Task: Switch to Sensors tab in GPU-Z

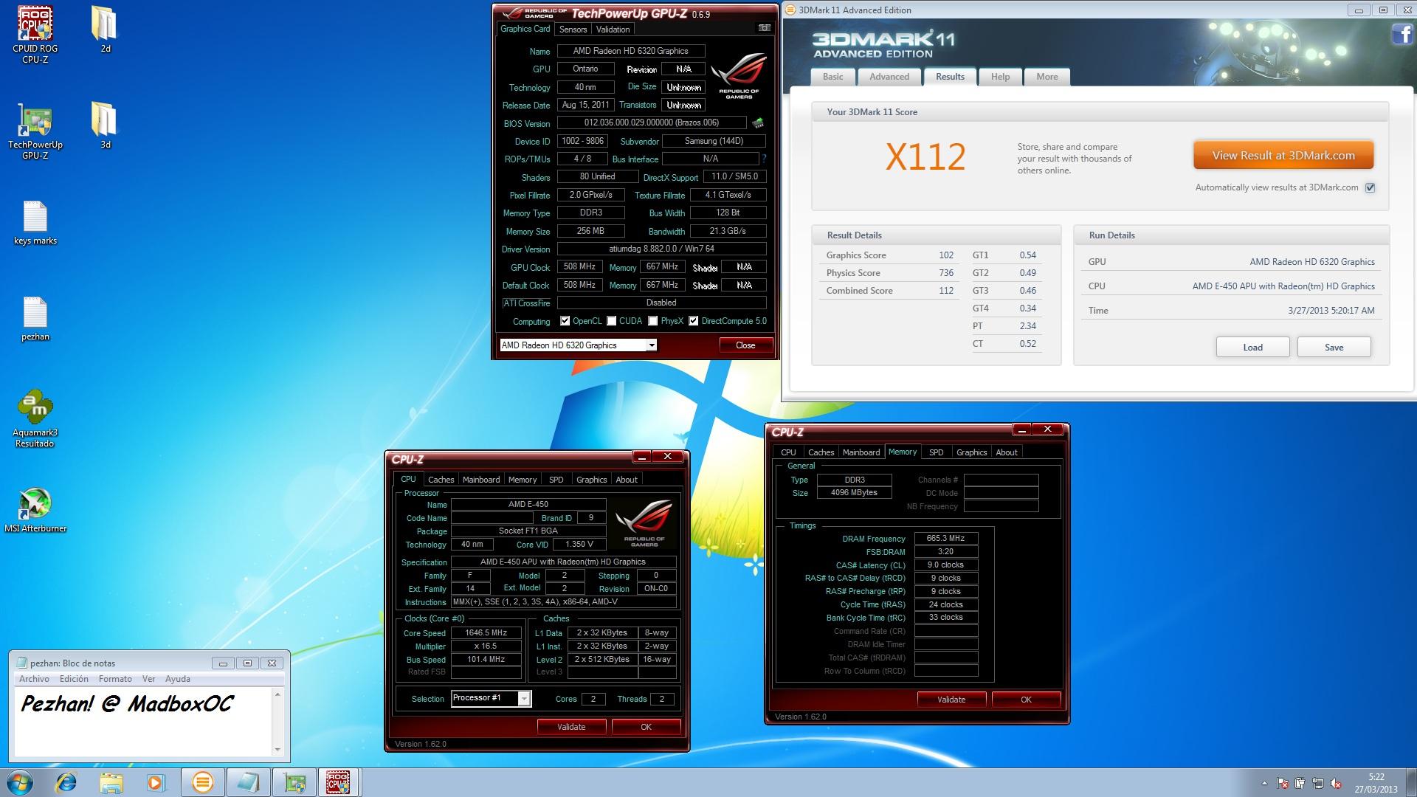Action: click(x=573, y=30)
